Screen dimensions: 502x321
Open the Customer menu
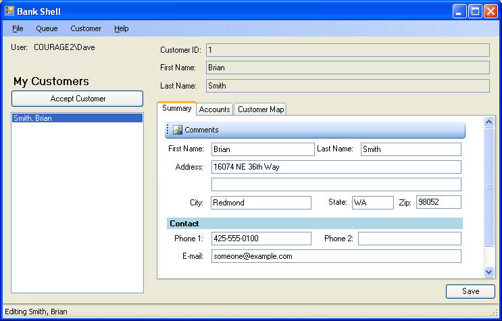pos(86,28)
